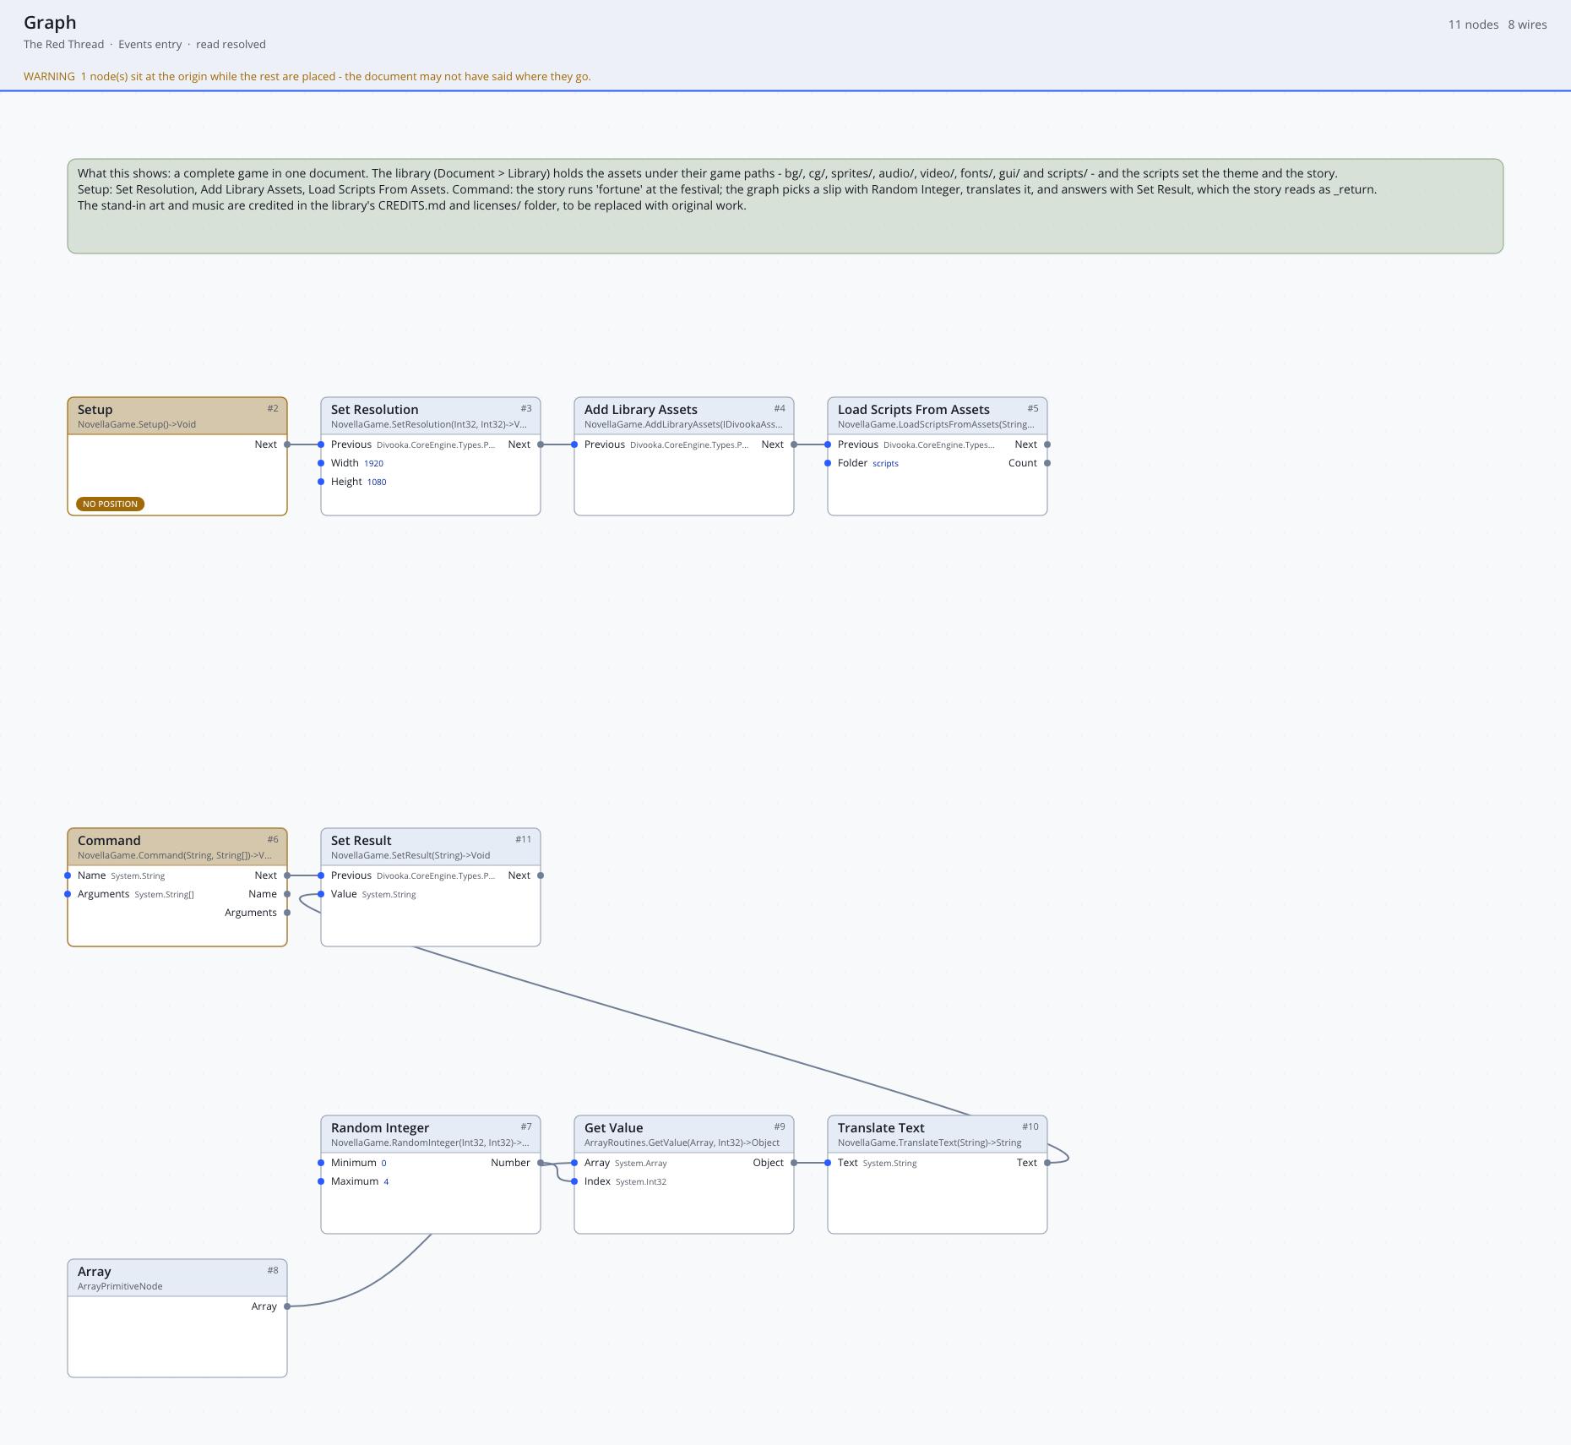Select the Set Result node title
The height and width of the screenshot is (1445, 1571).
coord(361,840)
